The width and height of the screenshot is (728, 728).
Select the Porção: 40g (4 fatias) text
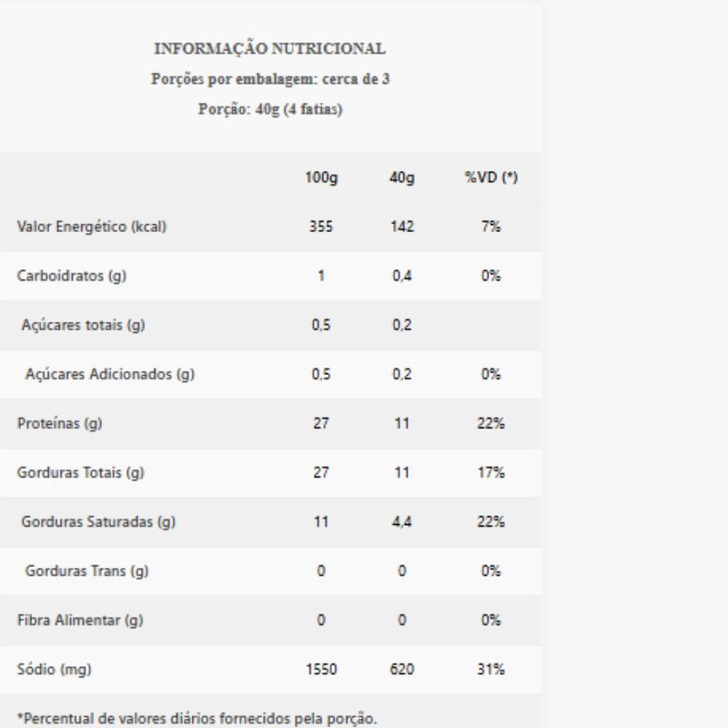pos(270,109)
